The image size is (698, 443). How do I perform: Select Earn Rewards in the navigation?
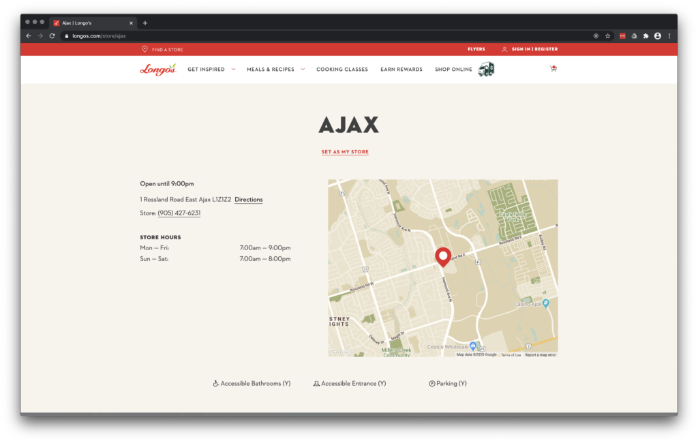401,70
